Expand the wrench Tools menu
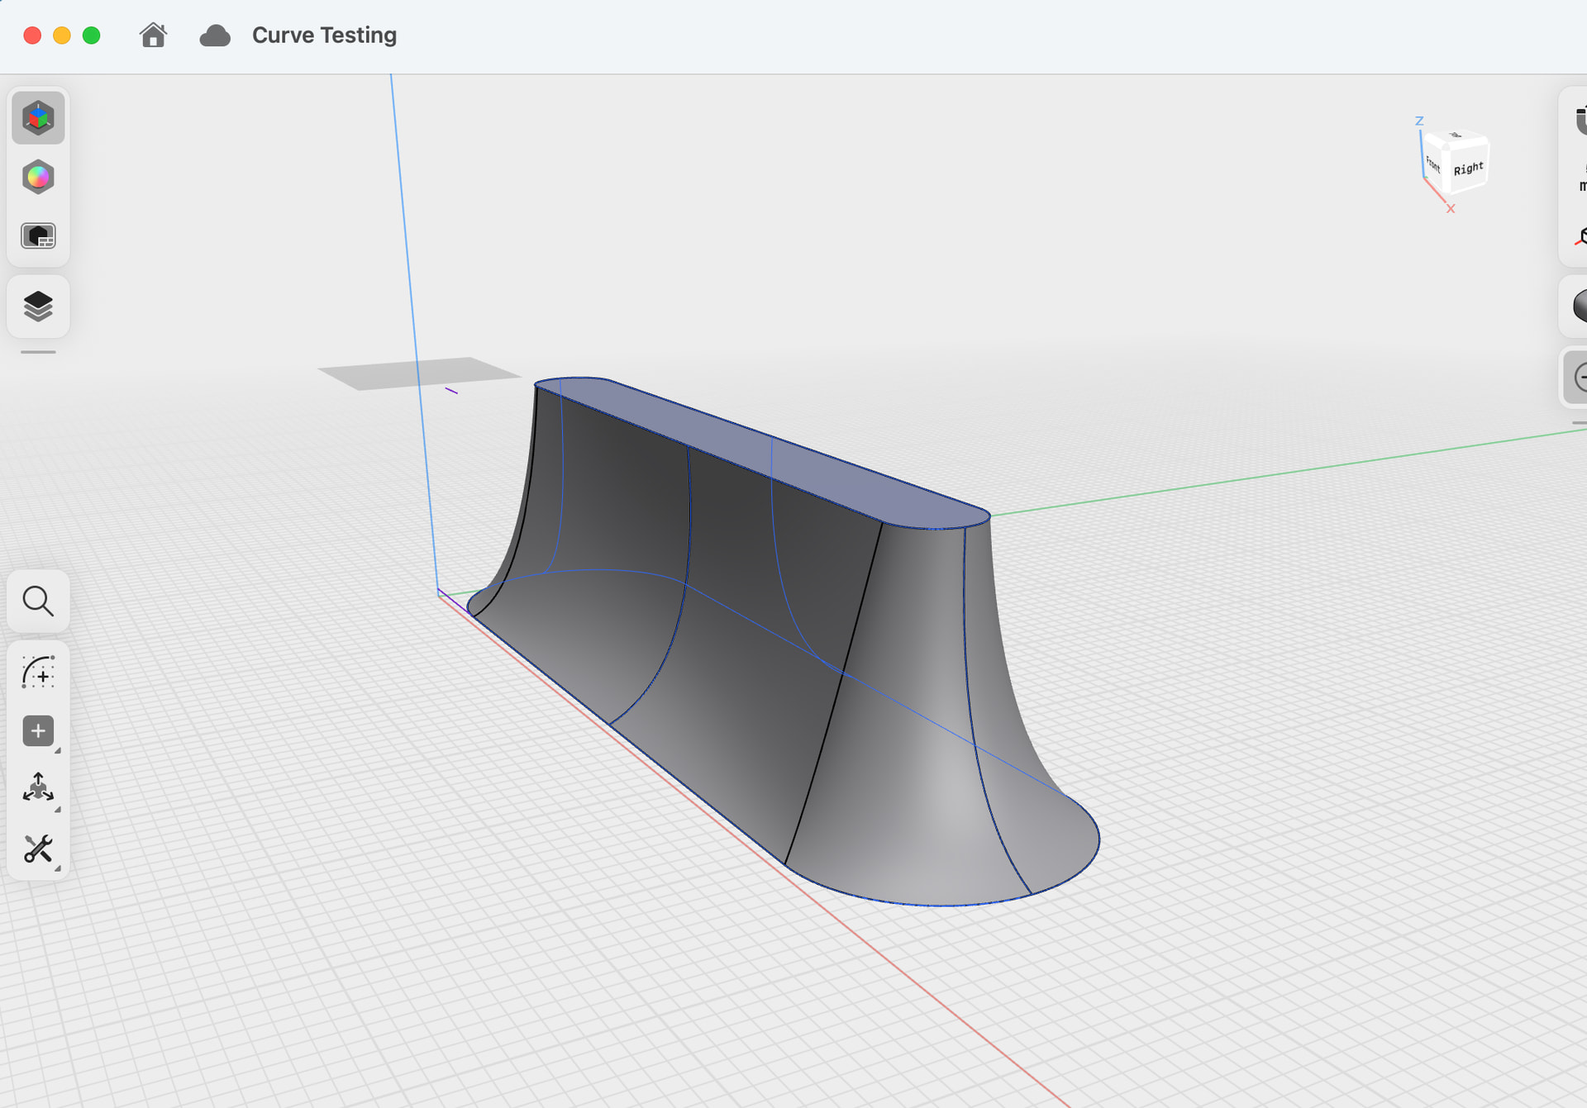 tap(38, 849)
